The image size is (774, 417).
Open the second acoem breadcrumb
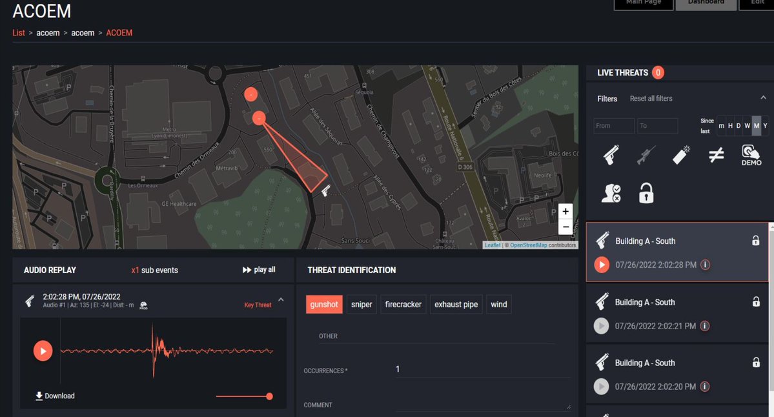point(83,32)
